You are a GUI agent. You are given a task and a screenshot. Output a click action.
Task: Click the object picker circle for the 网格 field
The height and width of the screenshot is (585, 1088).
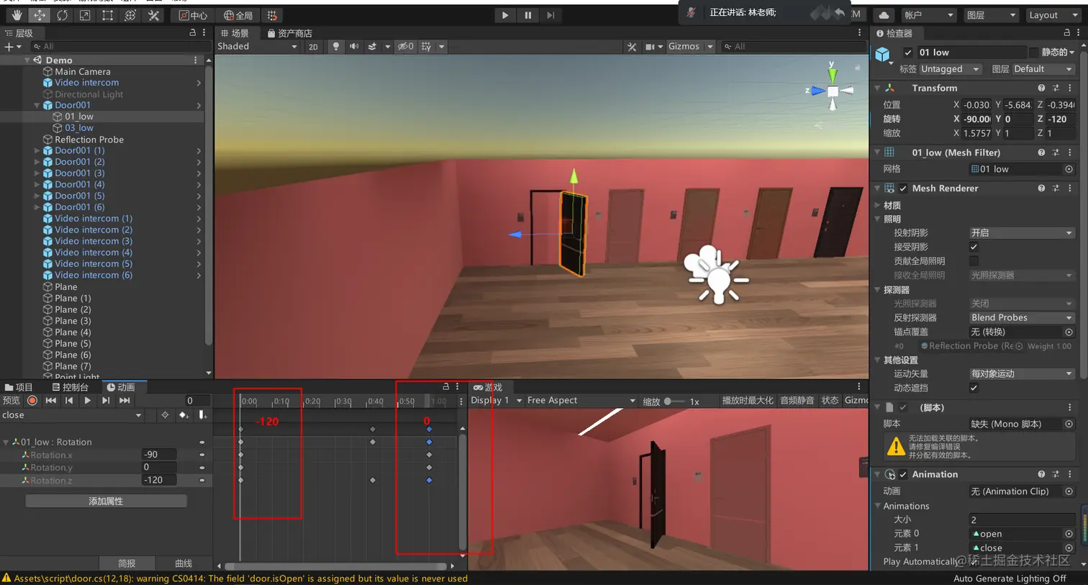tap(1069, 169)
